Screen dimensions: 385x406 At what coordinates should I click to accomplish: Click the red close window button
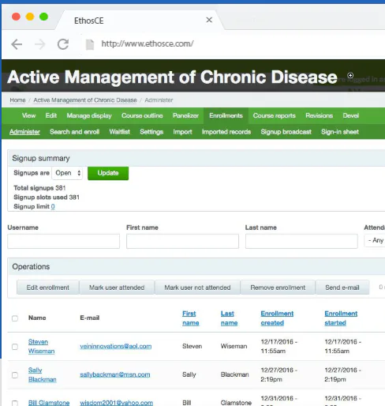tap(16, 17)
